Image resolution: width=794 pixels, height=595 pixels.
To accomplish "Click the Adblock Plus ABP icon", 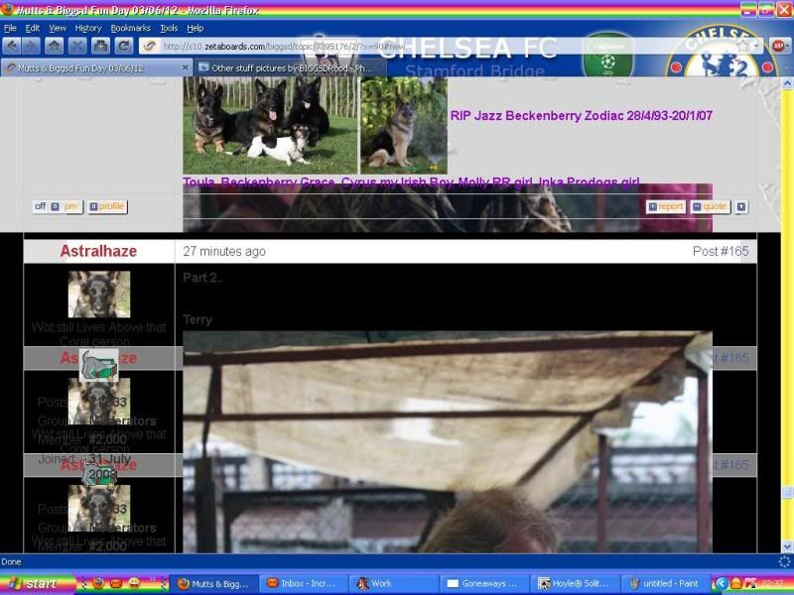I will pos(778,46).
